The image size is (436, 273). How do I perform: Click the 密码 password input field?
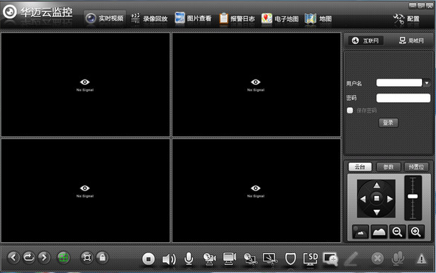click(403, 98)
